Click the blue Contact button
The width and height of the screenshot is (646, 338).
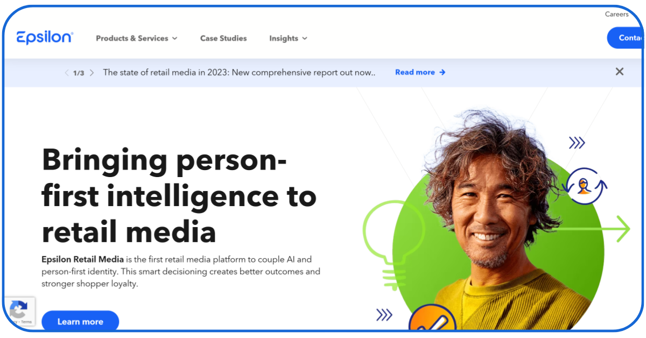point(626,38)
